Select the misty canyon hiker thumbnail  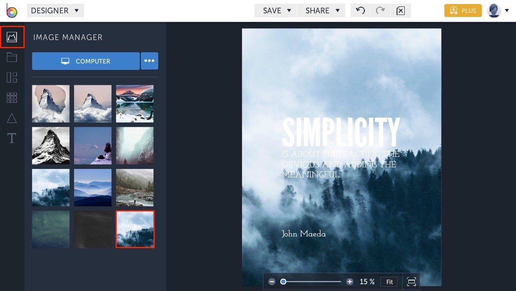point(135,145)
